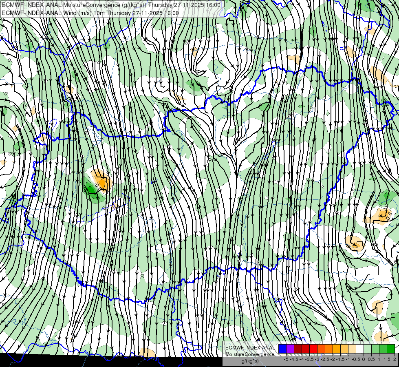Screen dimensions: 399x367
Task: Click the 1.5 legend scale value
Action: (x=387, y=359)
